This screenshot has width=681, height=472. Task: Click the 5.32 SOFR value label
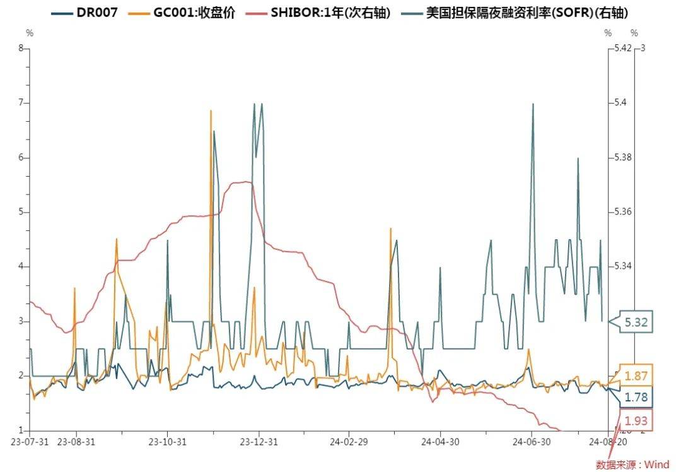(635, 323)
